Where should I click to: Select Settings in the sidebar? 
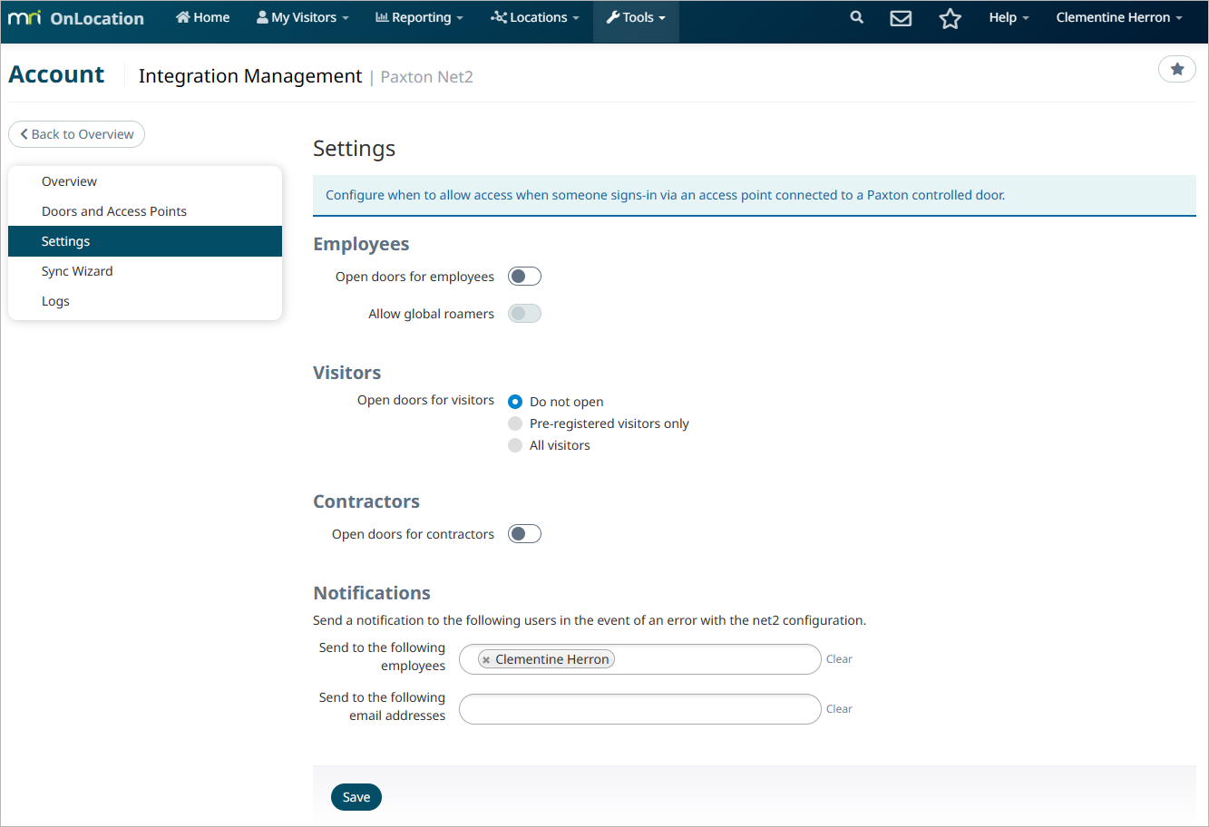[x=145, y=241]
